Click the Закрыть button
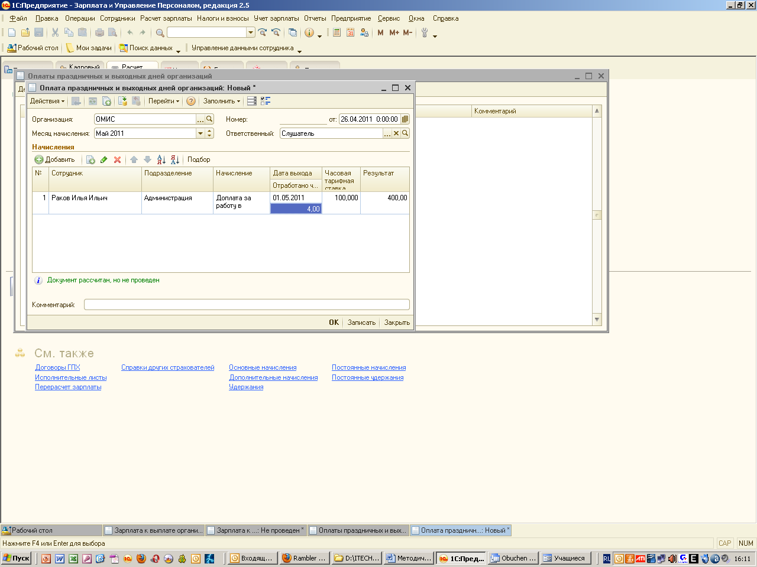Viewport: 757px width, 567px height. click(397, 322)
